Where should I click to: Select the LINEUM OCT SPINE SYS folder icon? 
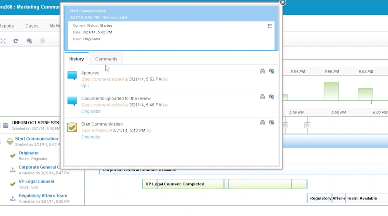pyautogui.click(x=6, y=125)
